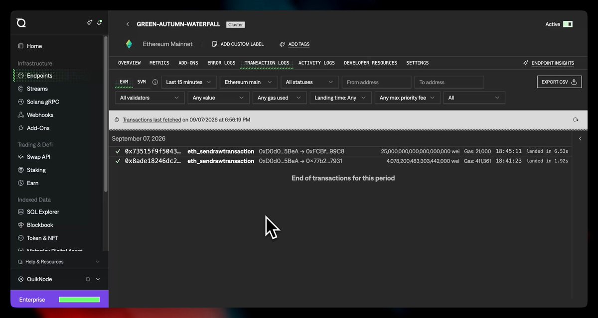Click the sidebar vertical scrollbar
This screenshot has width=598, height=318.
pos(106,113)
